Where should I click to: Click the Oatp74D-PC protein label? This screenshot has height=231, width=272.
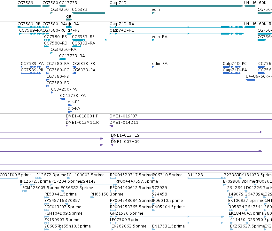click(x=235, y=64)
